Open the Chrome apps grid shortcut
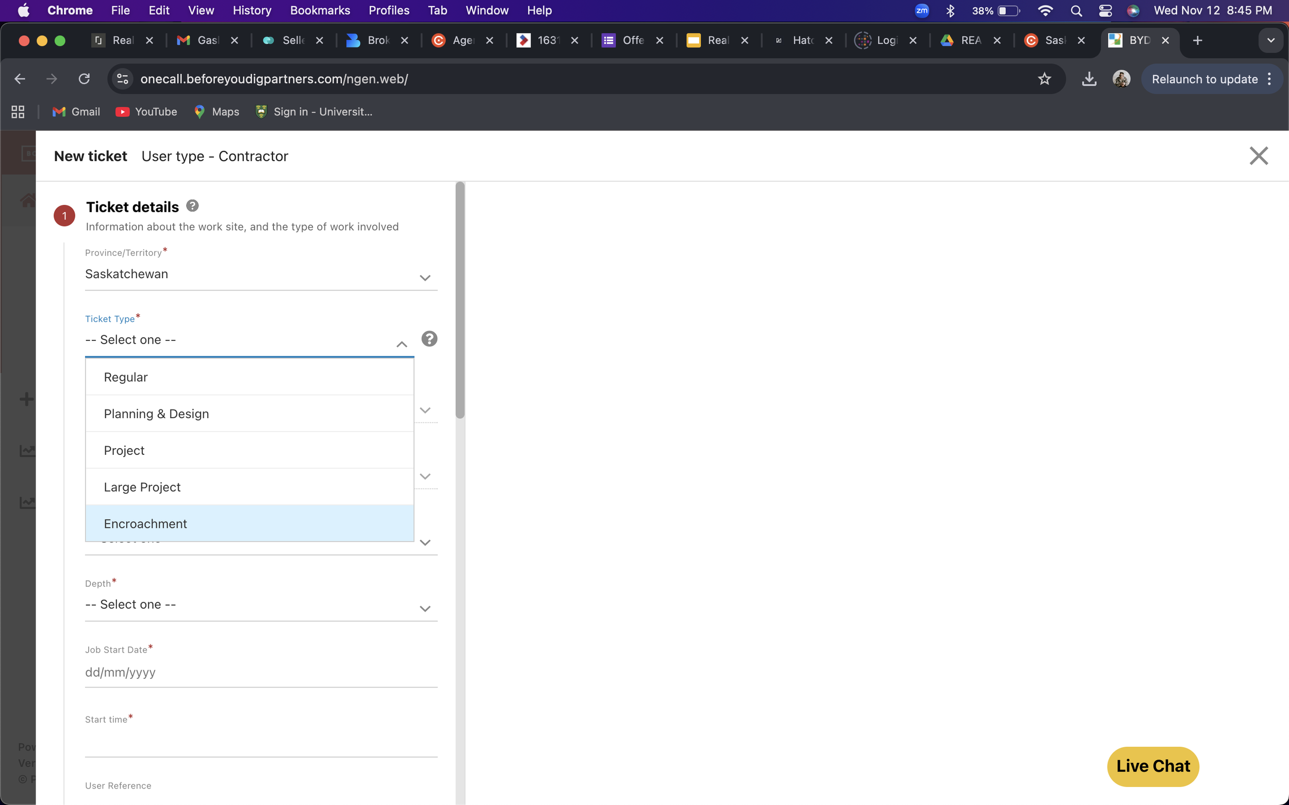Screen dimensions: 1289x805 coord(18,112)
